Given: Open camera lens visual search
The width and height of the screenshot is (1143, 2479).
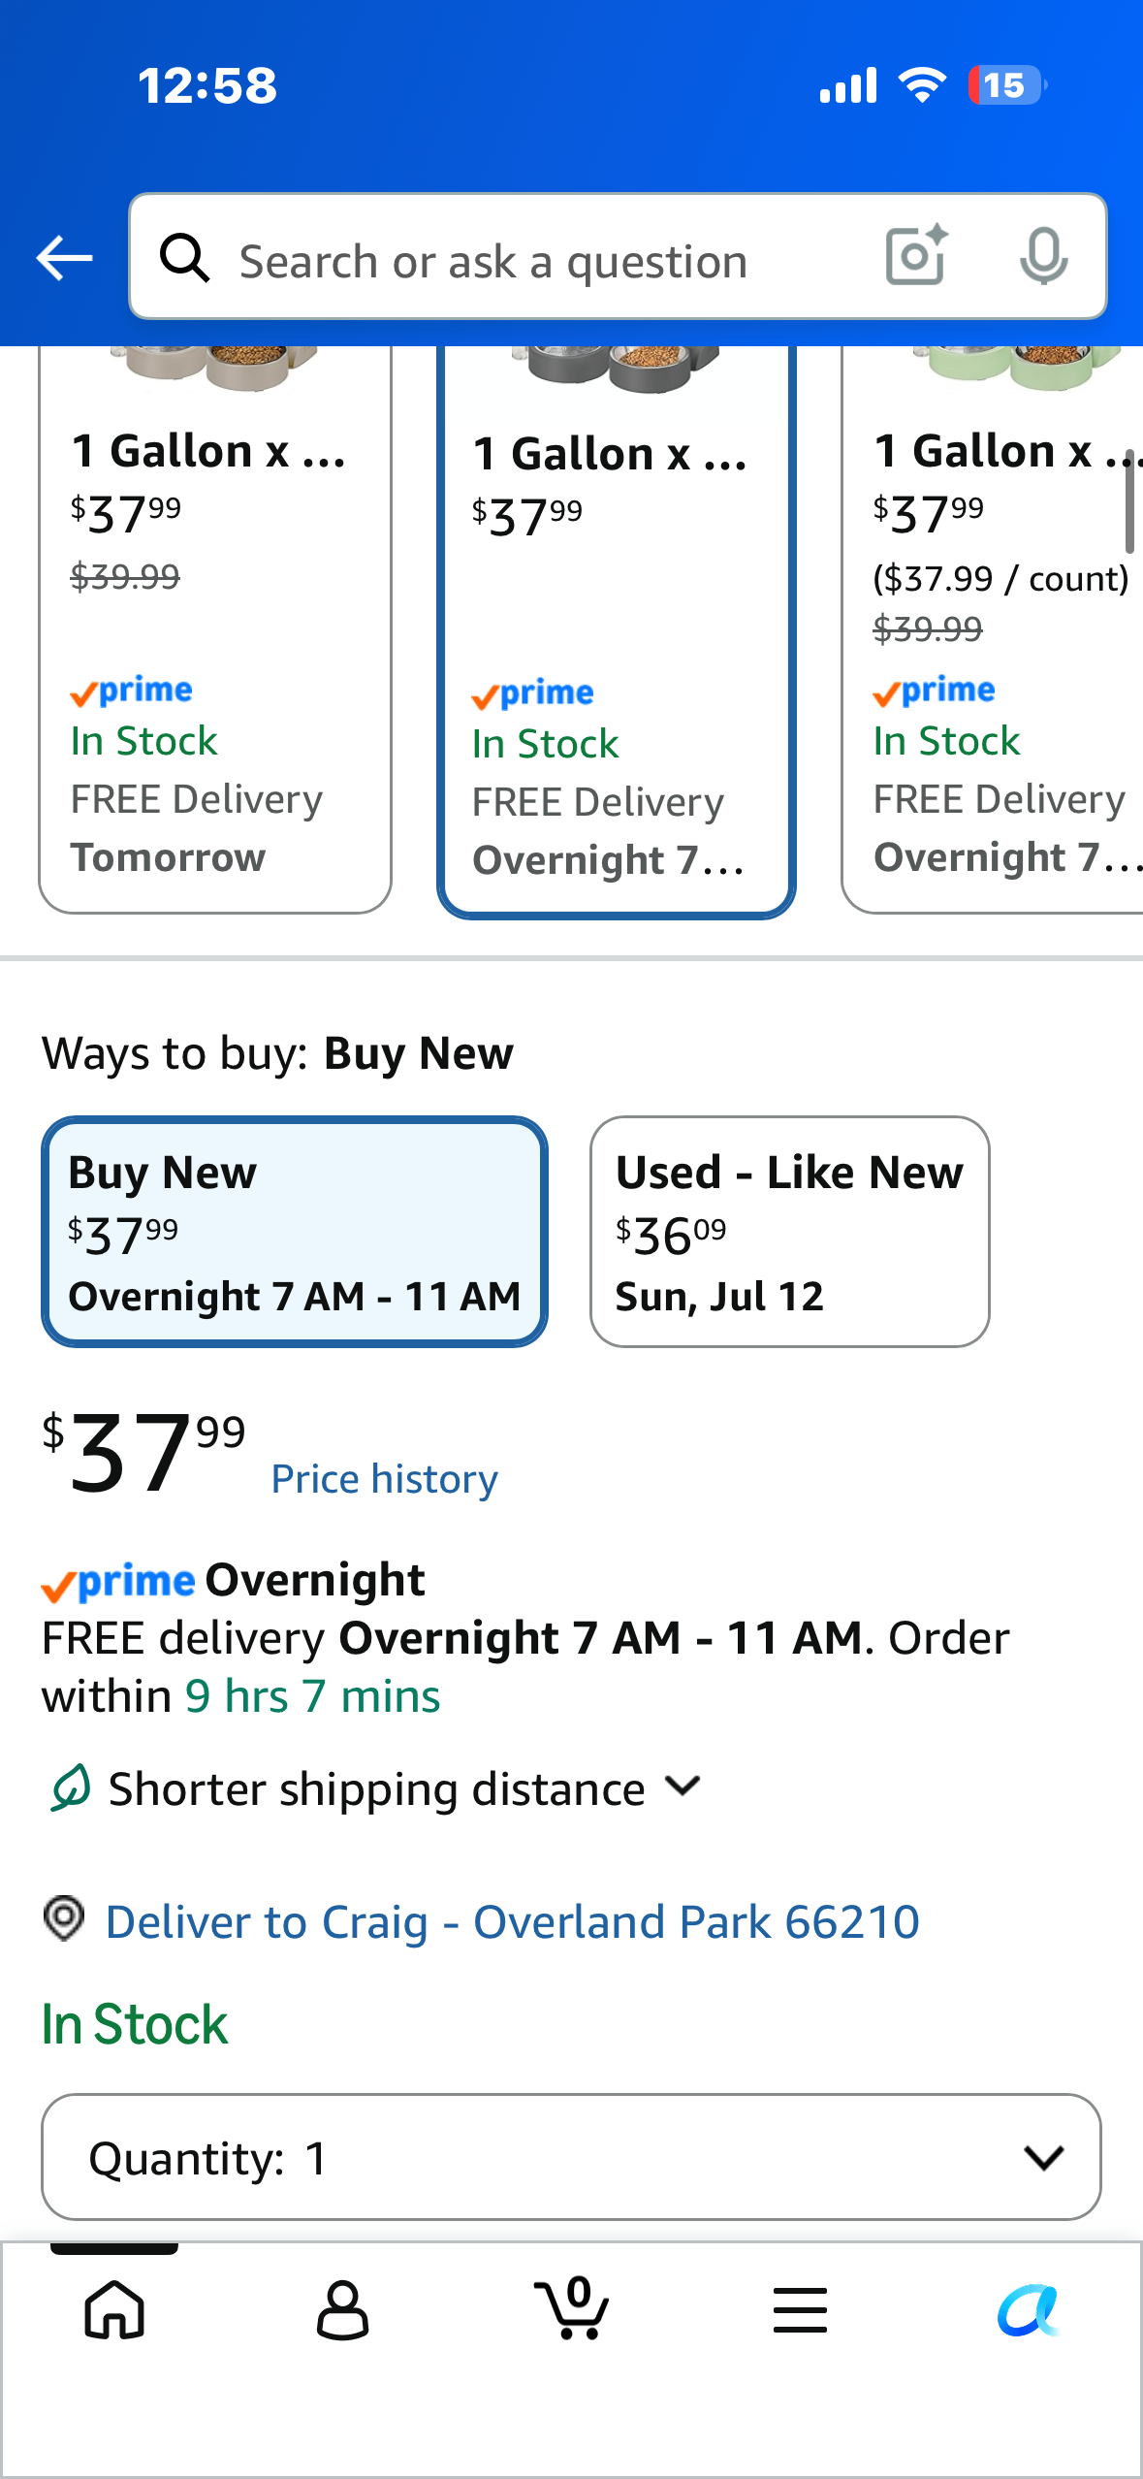Looking at the screenshot, I should point(916,256).
